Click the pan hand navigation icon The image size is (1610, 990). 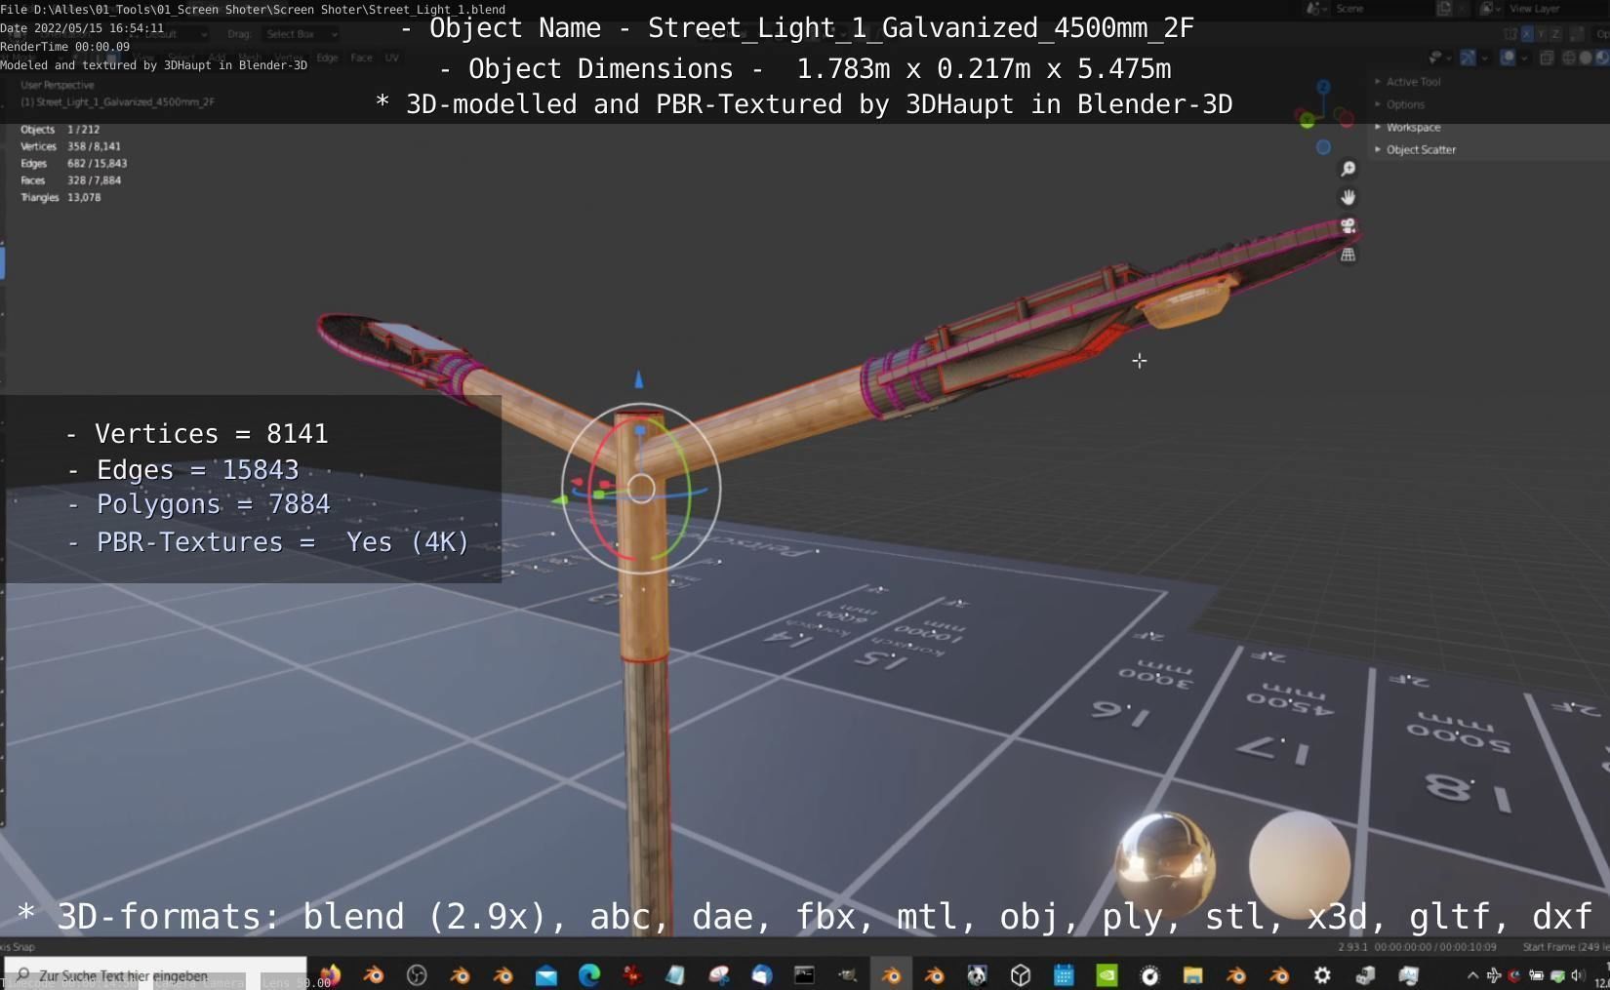1348,197
